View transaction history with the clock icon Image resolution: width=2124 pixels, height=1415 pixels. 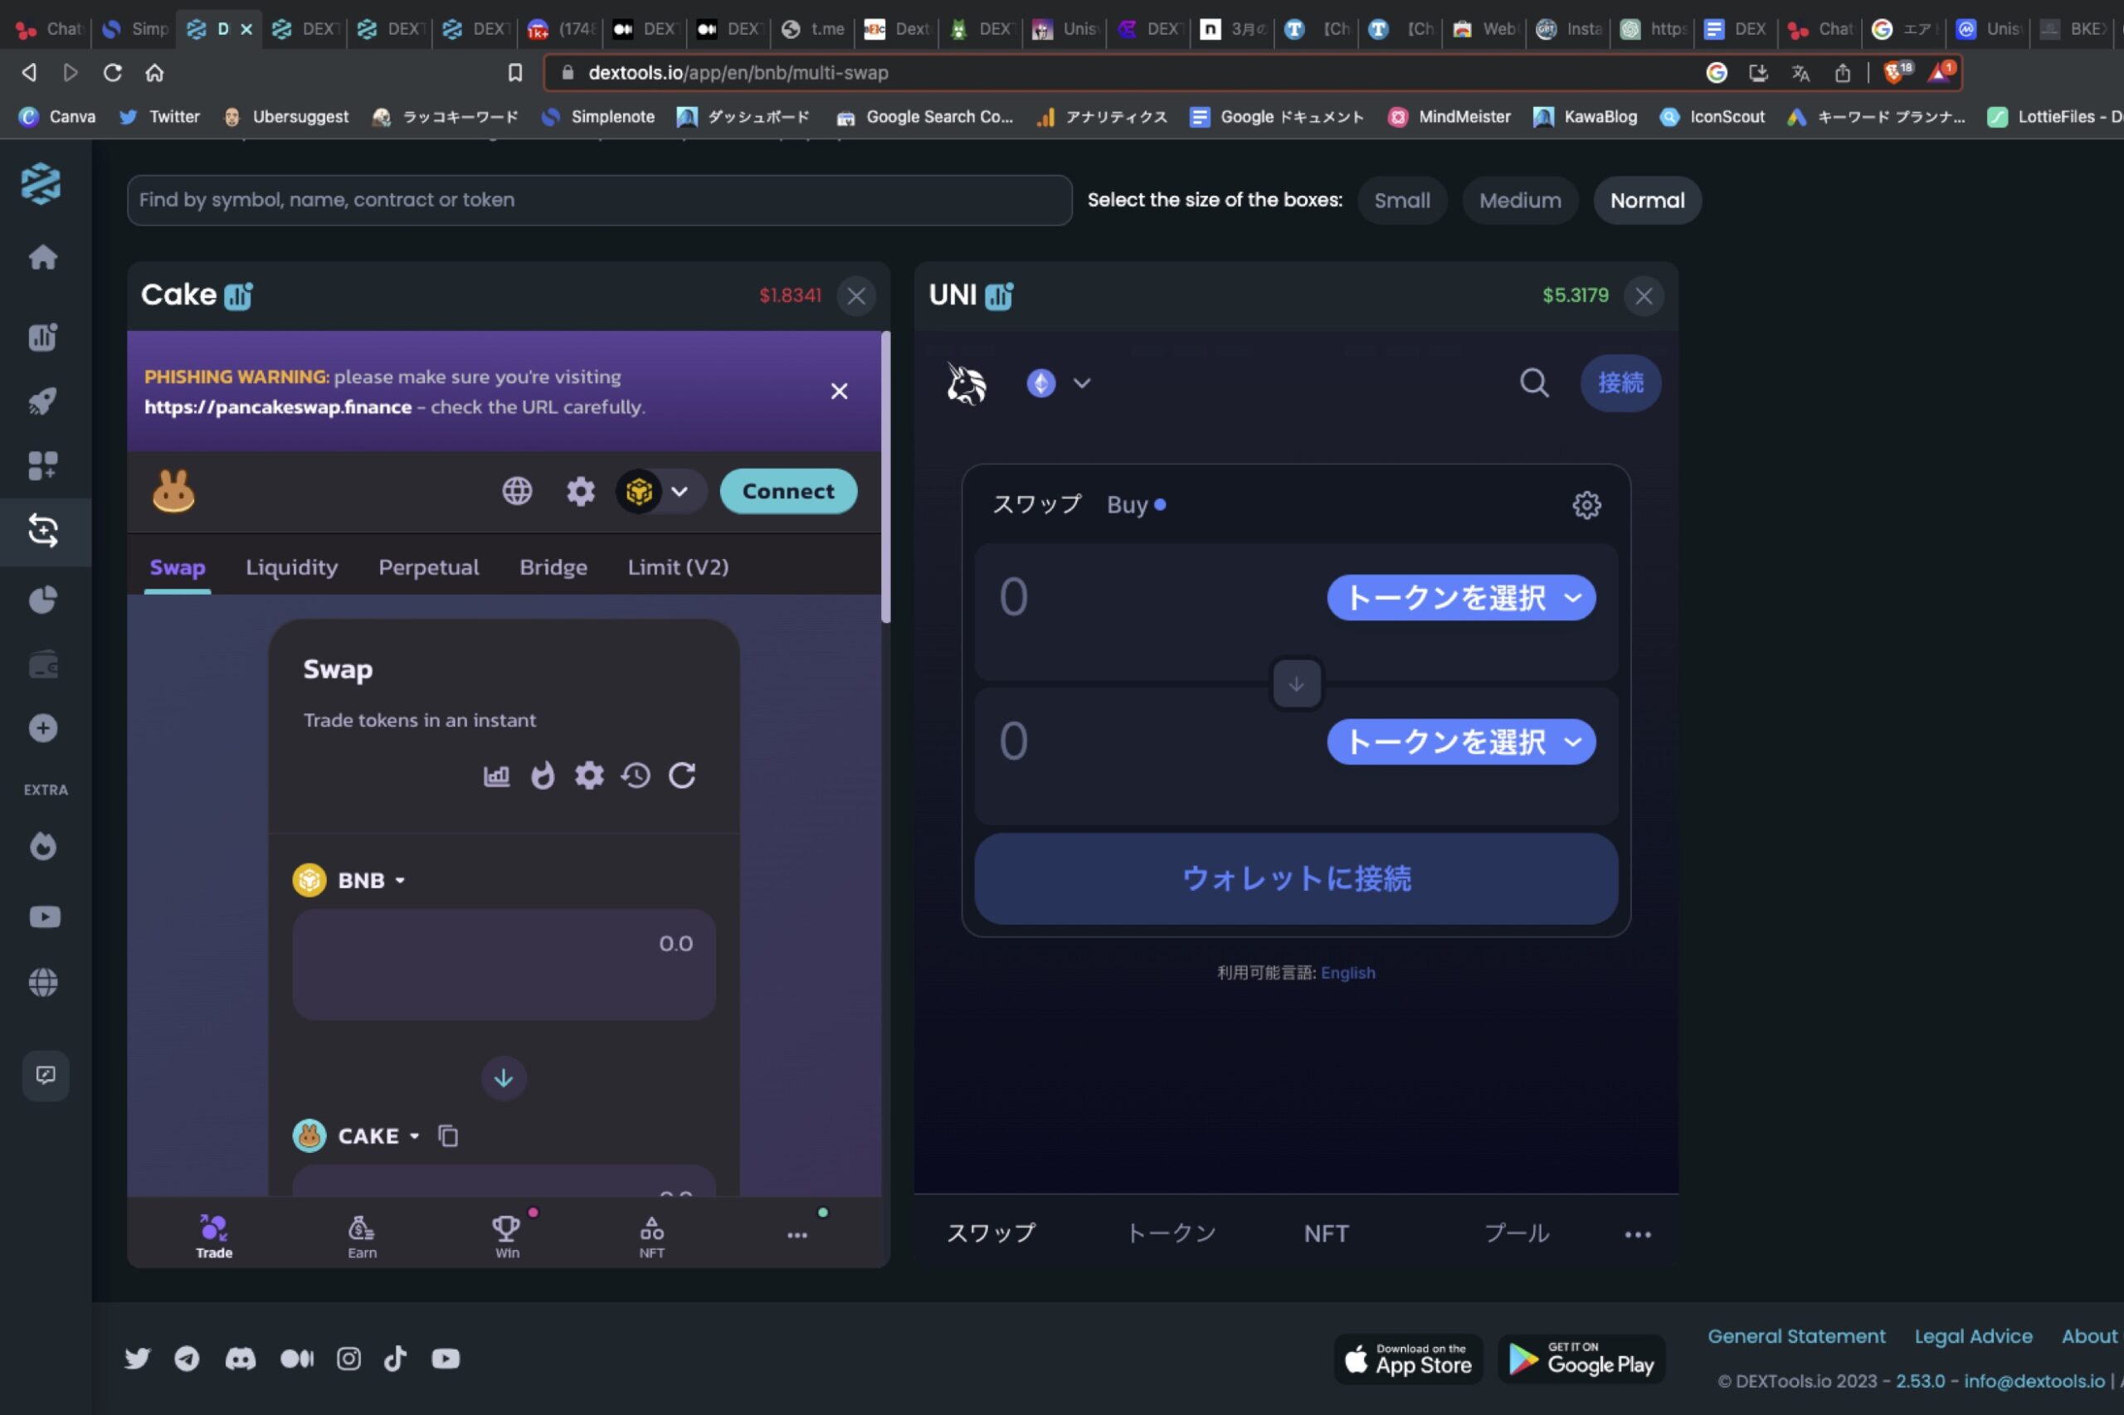click(636, 775)
